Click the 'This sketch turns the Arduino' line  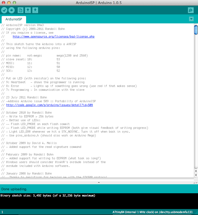[39, 44]
